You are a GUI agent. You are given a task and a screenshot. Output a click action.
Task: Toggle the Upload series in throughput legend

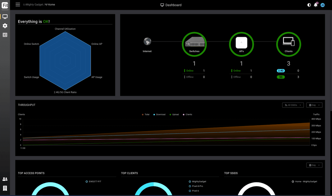click(174, 114)
